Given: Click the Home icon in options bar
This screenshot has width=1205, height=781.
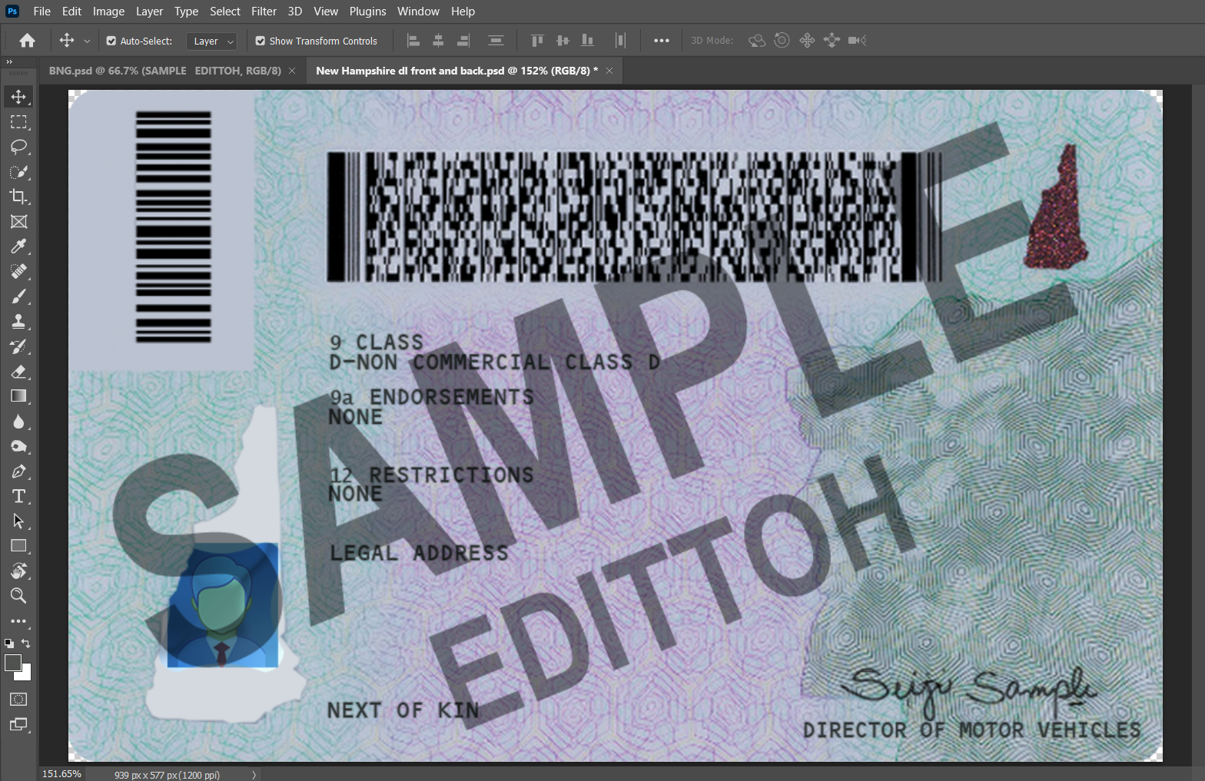Looking at the screenshot, I should [27, 41].
